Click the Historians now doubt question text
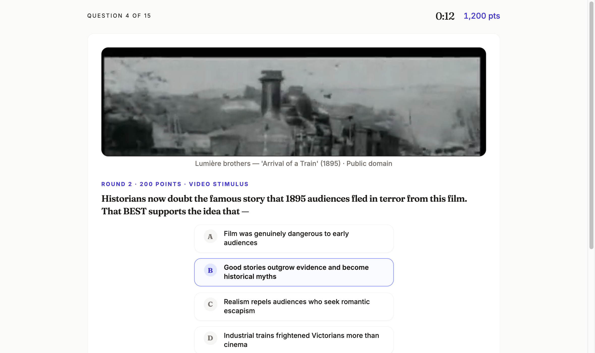Screen dimensions: 595x353 coord(284,205)
